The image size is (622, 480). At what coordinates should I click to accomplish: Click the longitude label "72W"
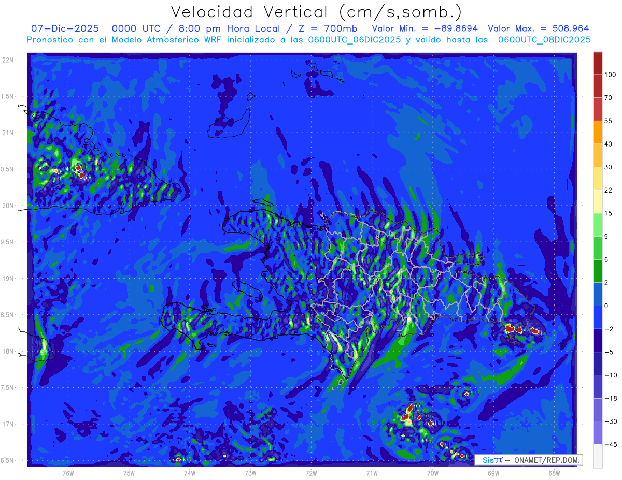click(311, 473)
